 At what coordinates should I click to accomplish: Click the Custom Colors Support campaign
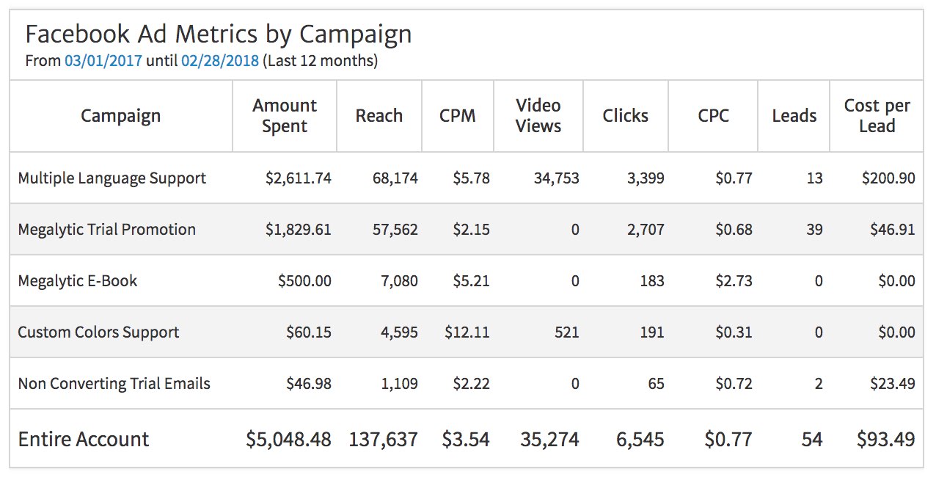[x=98, y=332]
